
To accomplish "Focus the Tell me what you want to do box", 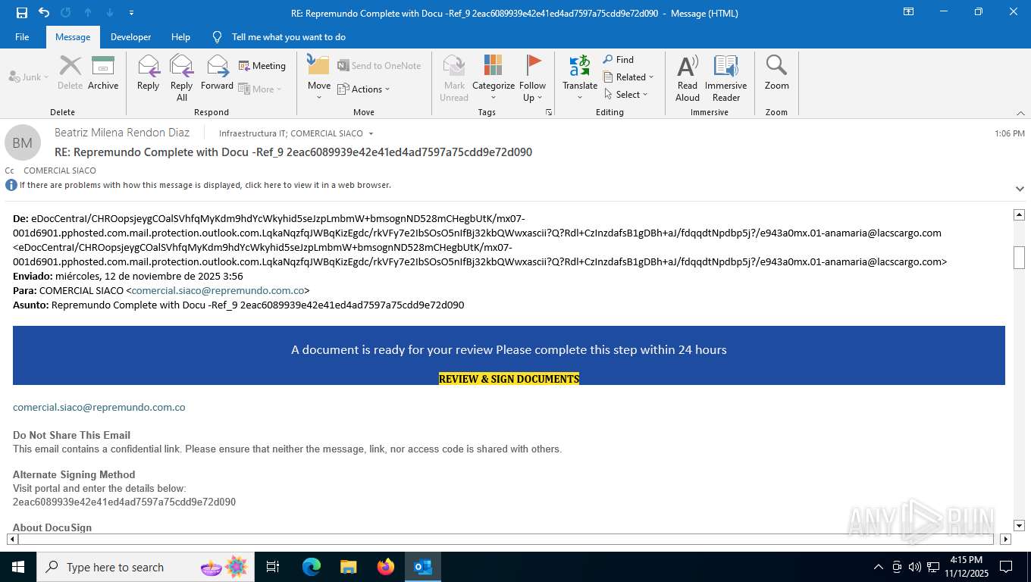I will pos(288,37).
